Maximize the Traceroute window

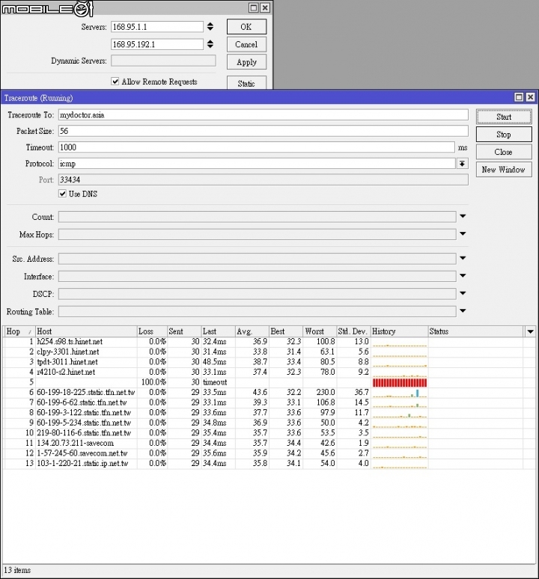[x=519, y=97]
